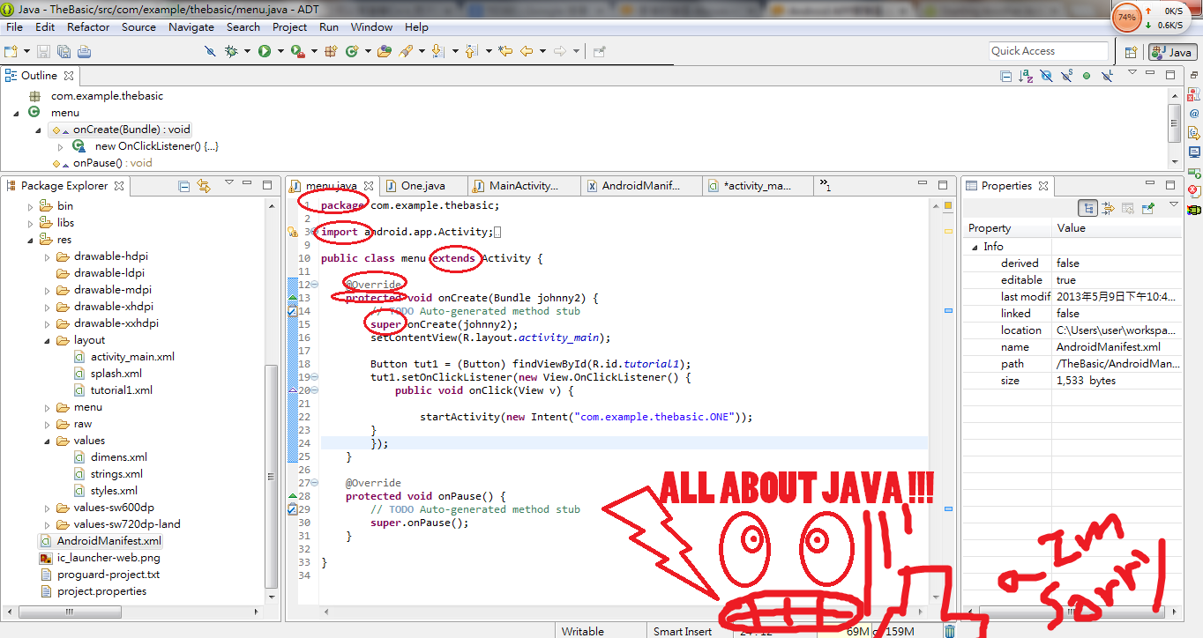Click into the Quick Access field
The image size is (1203, 638).
pos(1048,51)
